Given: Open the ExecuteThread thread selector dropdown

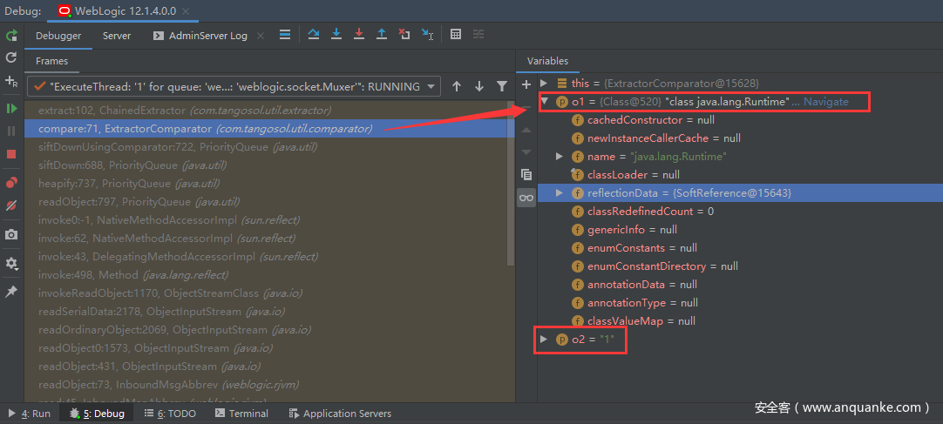Looking at the screenshot, I should (432, 86).
